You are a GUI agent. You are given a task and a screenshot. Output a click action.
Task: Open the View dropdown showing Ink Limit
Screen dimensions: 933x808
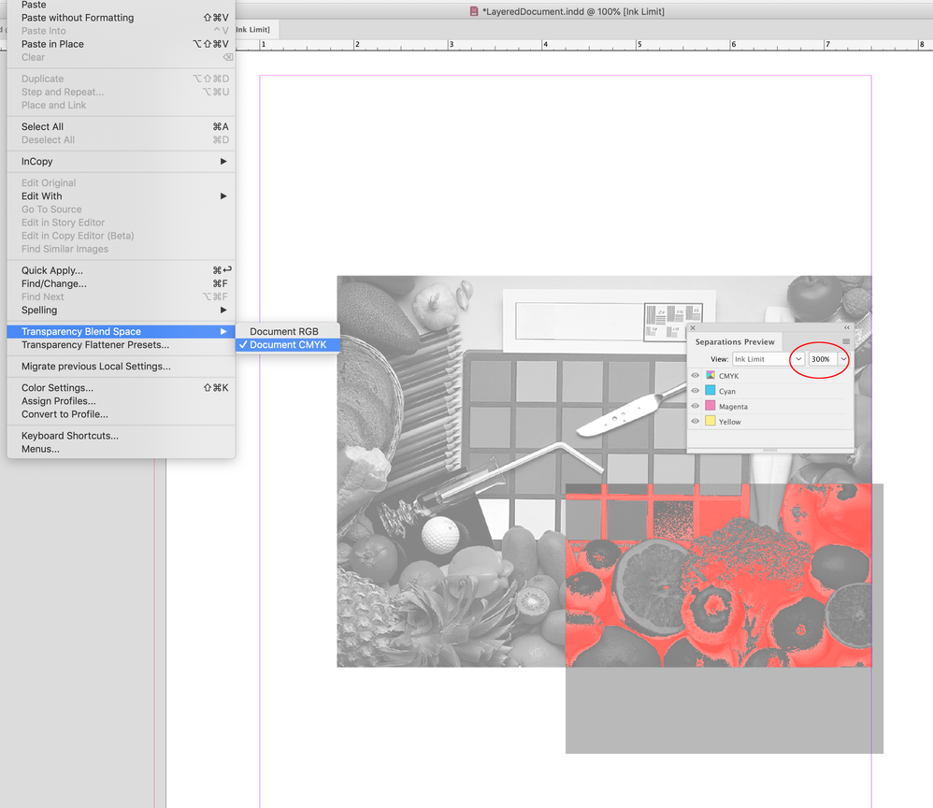pyautogui.click(x=768, y=359)
